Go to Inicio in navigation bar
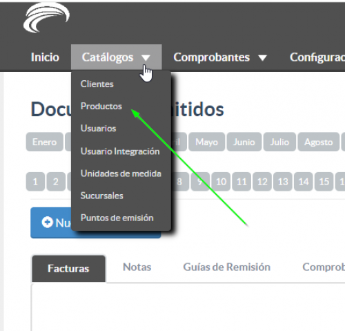The image size is (345, 331). 45,57
